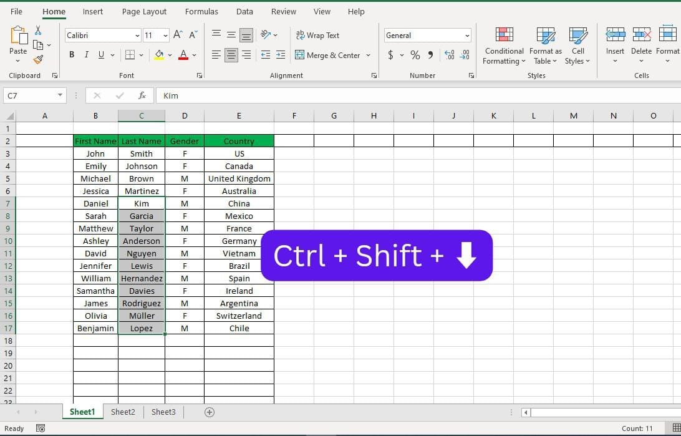Open Merge & Center dropdown arrow
This screenshot has height=436, width=681.
(x=369, y=55)
